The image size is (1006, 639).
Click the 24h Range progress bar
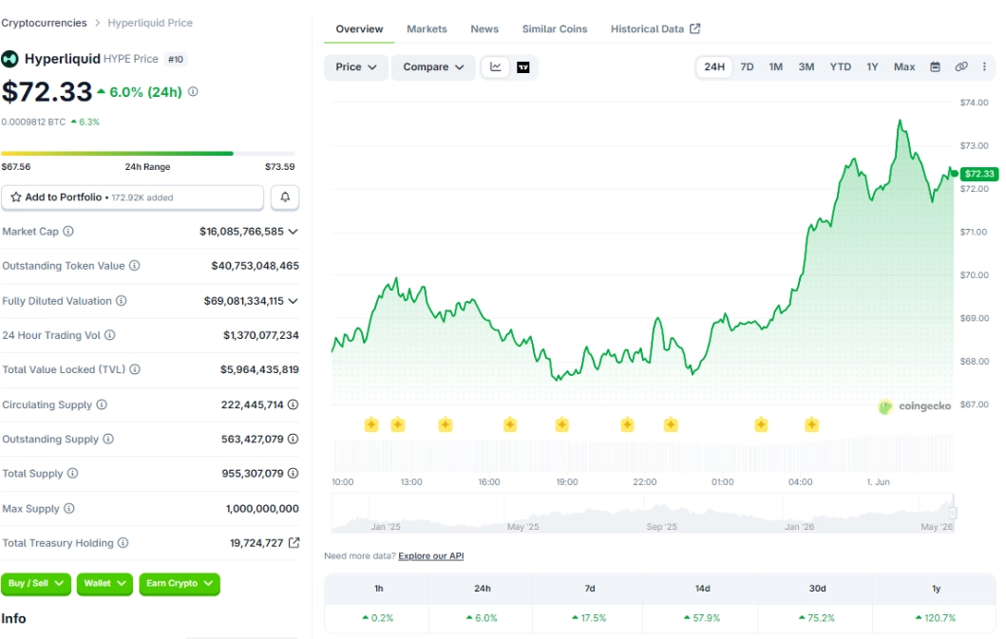point(148,153)
